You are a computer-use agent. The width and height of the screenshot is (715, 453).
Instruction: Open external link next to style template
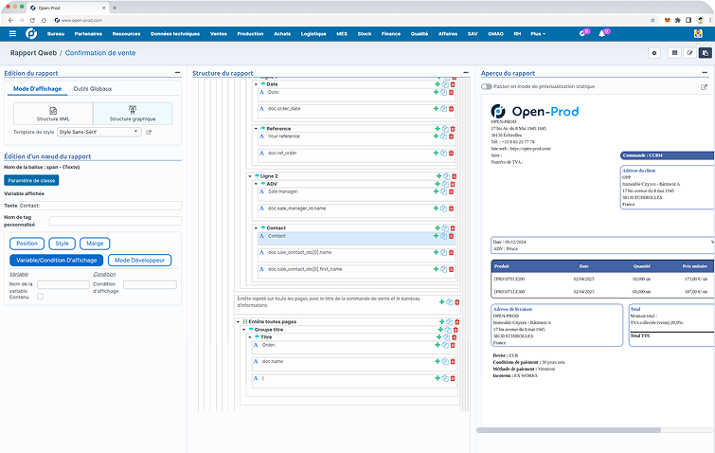149,133
